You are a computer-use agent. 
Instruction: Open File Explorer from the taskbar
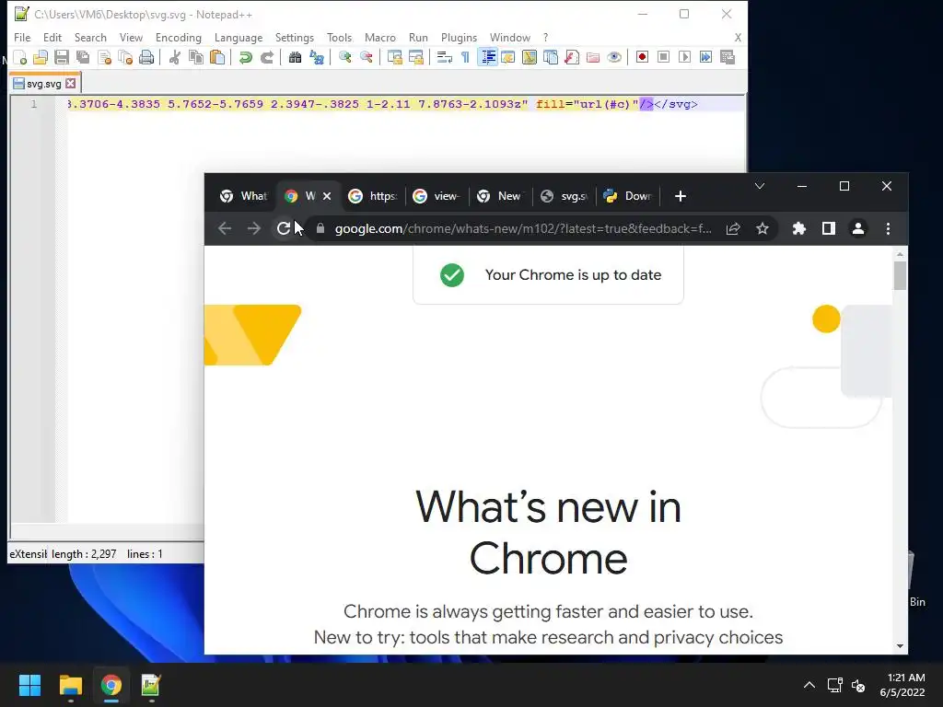point(70,685)
